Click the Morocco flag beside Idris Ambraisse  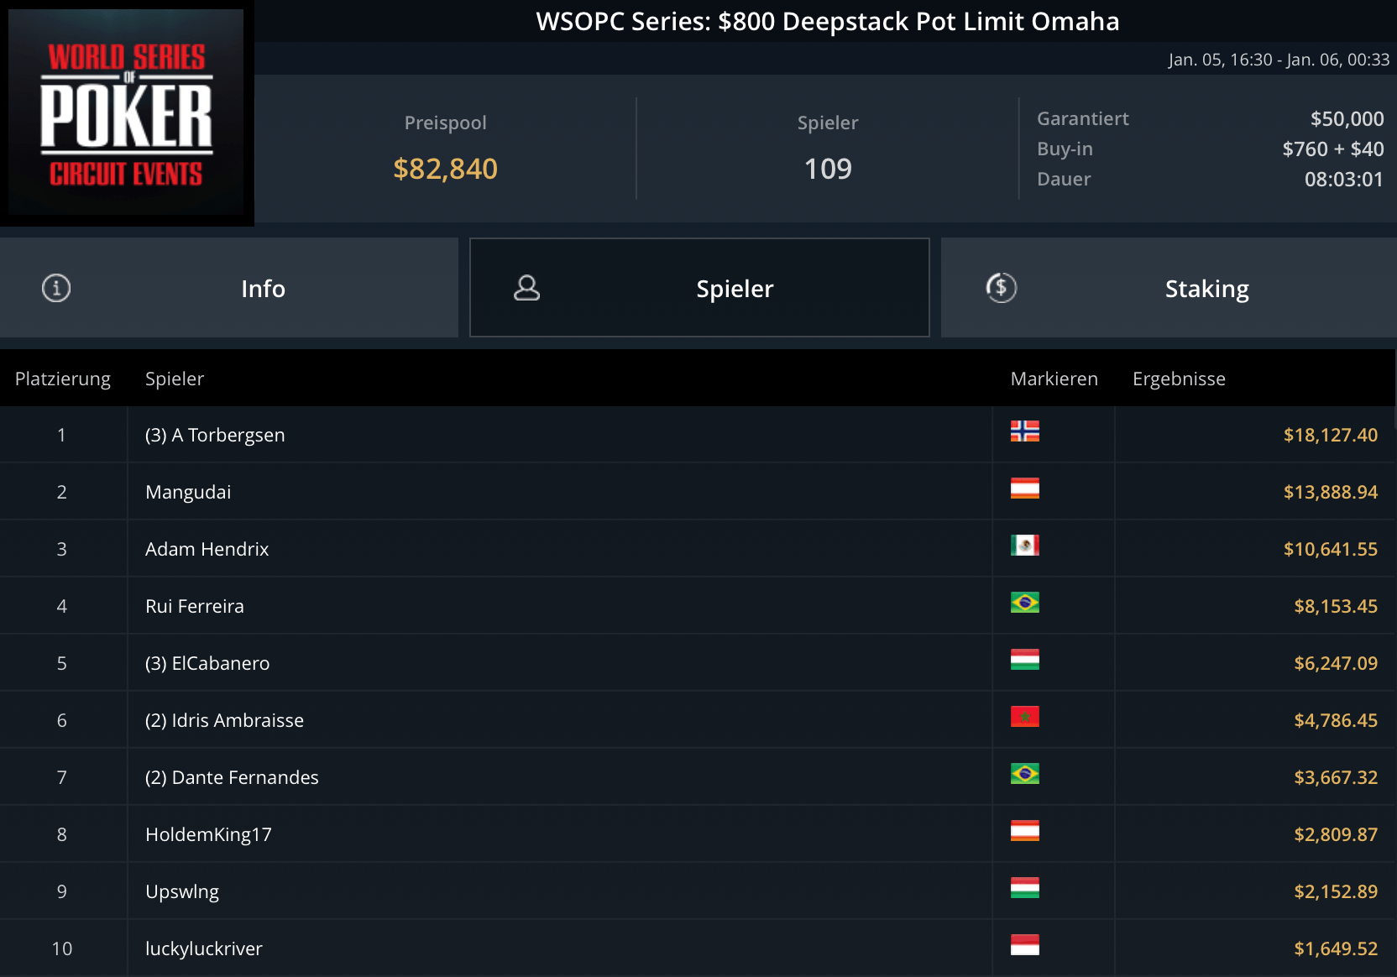click(1024, 717)
